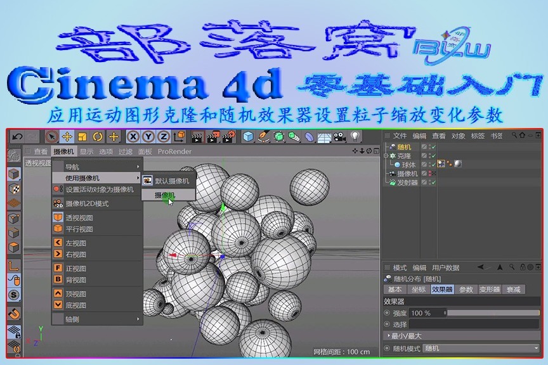Switch to the 参数 tab

tap(466, 289)
